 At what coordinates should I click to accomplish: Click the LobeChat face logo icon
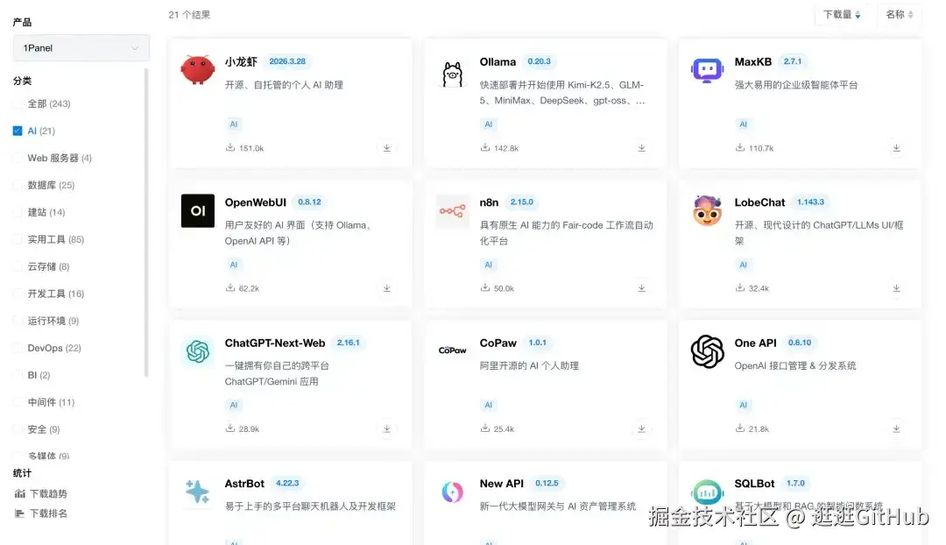point(707,210)
